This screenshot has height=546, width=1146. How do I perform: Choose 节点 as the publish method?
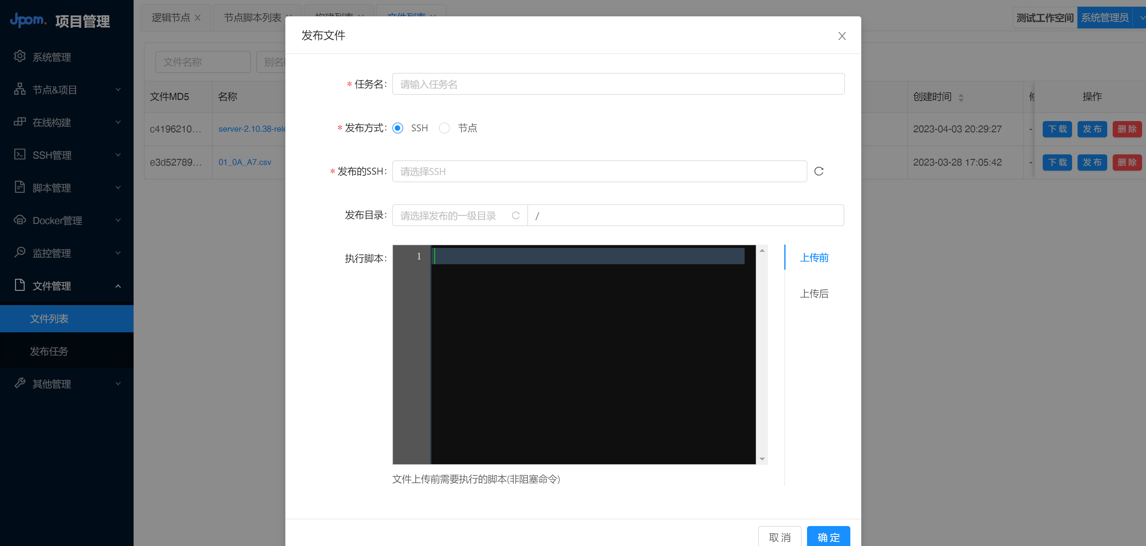pyautogui.click(x=444, y=128)
